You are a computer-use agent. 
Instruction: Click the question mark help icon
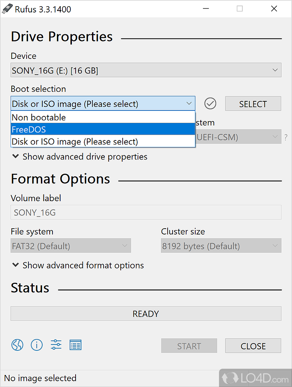[x=286, y=138]
